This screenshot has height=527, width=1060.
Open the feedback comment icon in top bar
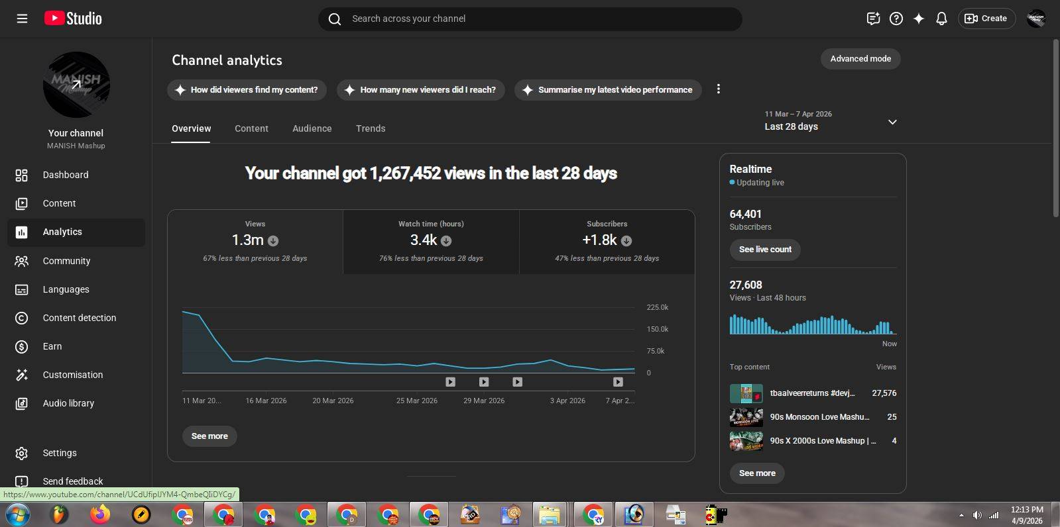tap(873, 19)
